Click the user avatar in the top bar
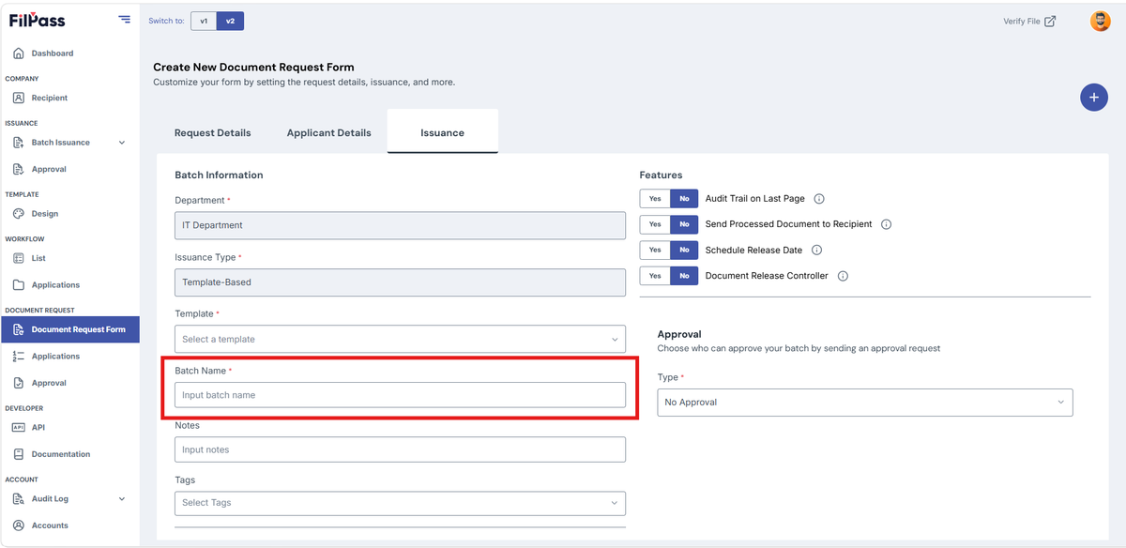Screen dimensions: 1126x548 [1100, 21]
